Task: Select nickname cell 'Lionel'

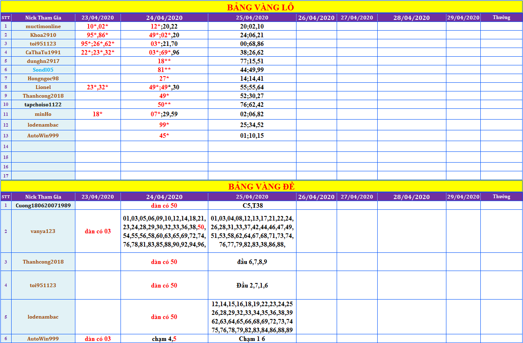Action: coord(43,87)
